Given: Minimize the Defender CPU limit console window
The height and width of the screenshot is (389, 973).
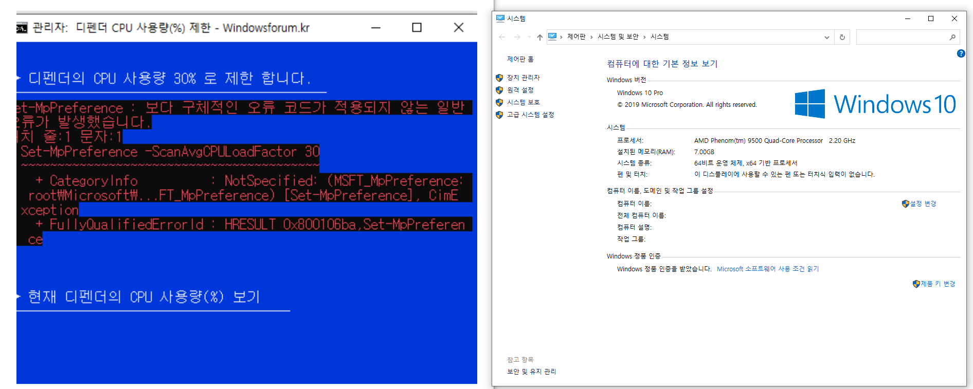Looking at the screenshot, I should pyautogui.click(x=376, y=27).
